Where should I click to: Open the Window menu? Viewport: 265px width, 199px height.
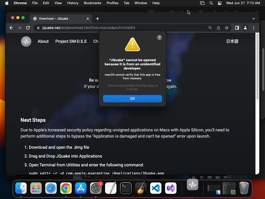[141, 3]
